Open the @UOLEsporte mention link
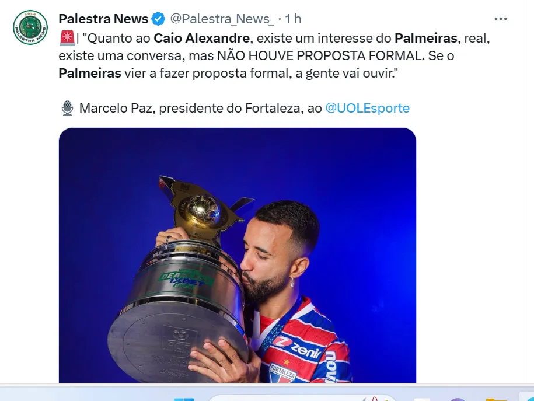The height and width of the screenshot is (401, 534). pos(367,108)
